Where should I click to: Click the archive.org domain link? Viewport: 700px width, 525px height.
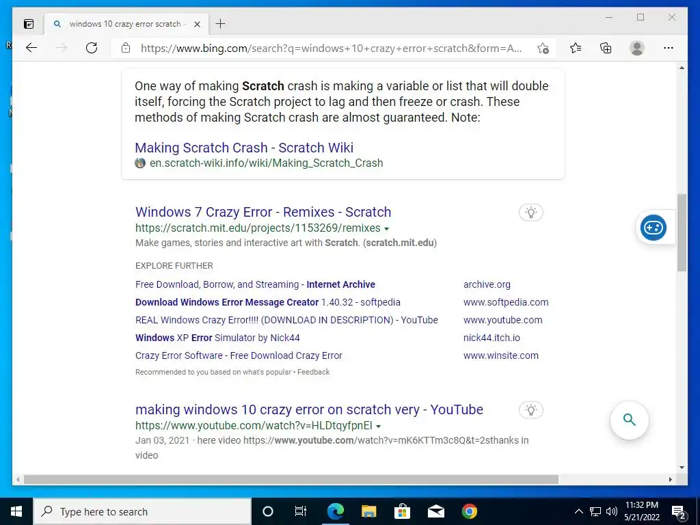[487, 284]
